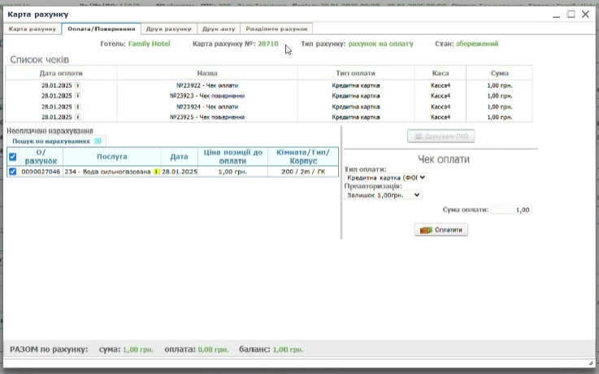Screen dimensions: 599x374
Task: Click info icon next to receipt №23925 date
Action: point(78,117)
